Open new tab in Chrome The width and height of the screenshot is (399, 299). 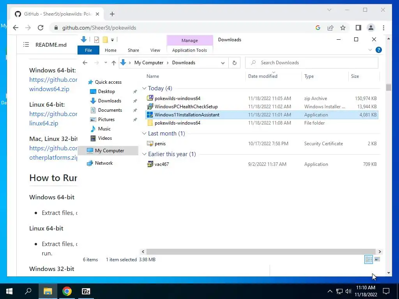coord(112,14)
